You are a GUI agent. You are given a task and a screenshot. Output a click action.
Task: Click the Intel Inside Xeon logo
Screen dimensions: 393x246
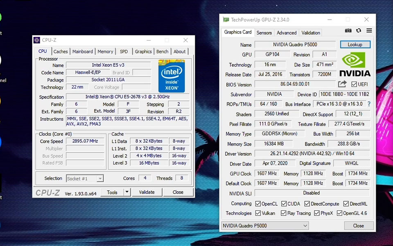coord(172,76)
